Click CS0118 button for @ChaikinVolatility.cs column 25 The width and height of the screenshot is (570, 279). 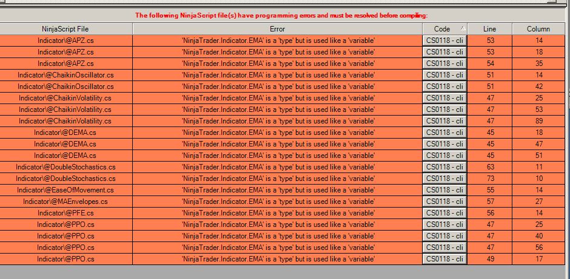point(444,98)
